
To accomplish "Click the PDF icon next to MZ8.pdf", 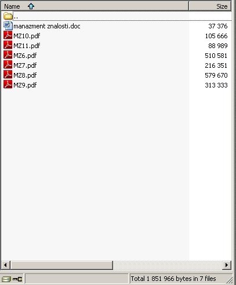I will pyautogui.click(x=8, y=75).
